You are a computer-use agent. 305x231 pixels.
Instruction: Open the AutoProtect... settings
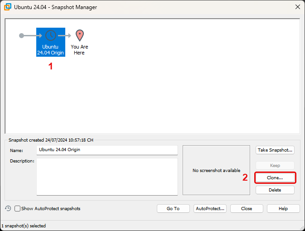pos(210,209)
